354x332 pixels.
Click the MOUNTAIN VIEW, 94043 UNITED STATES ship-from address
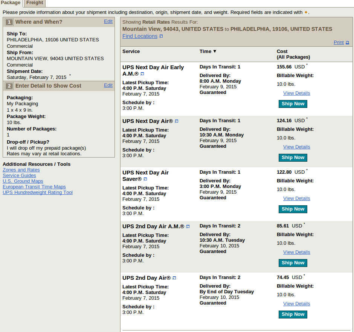click(55, 59)
